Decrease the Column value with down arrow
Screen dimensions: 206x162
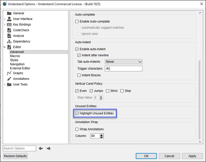101,137
